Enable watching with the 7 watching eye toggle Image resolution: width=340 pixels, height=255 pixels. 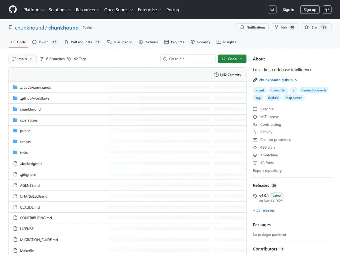(255, 155)
